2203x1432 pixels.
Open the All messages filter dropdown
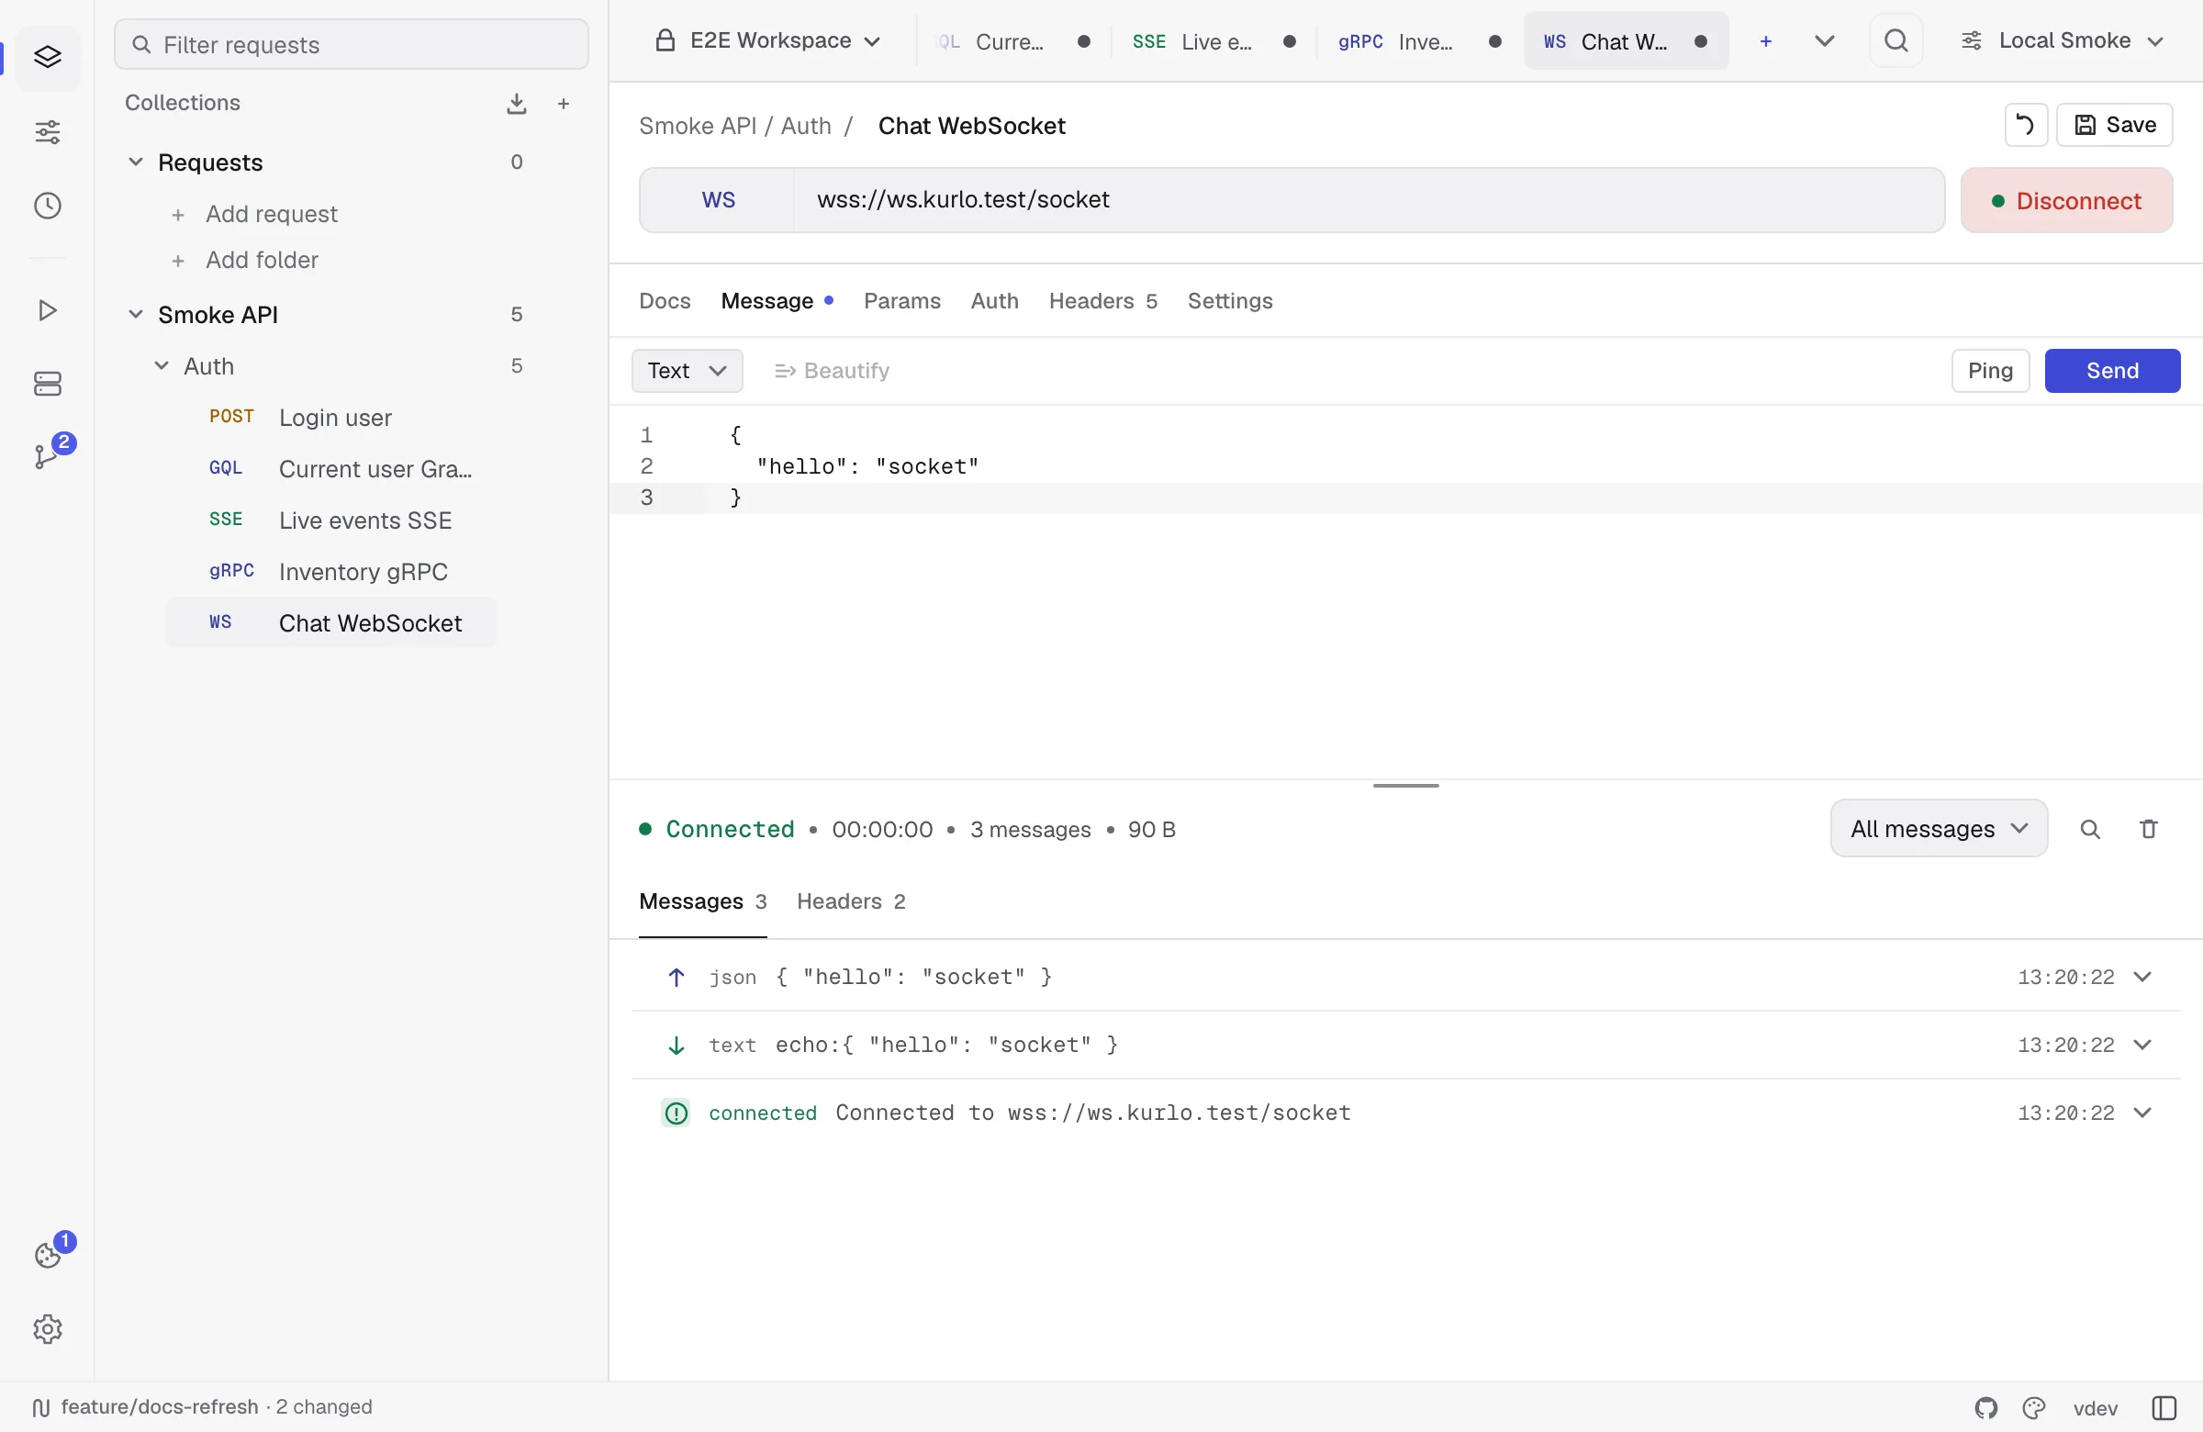click(1939, 829)
